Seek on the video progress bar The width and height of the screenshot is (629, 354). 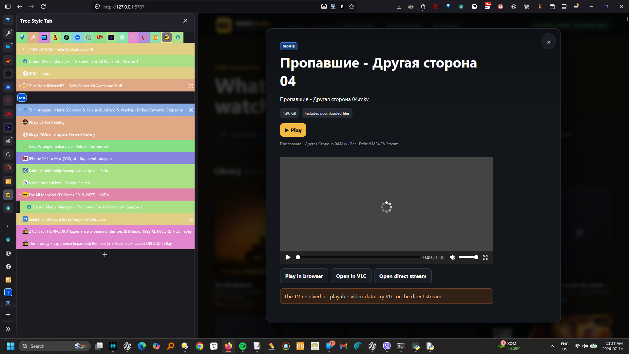click(358, 257)
